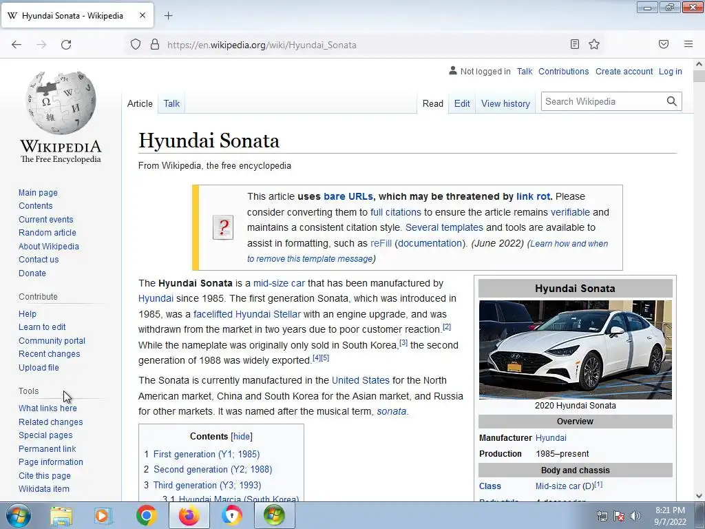Open the Cite this page link
This screenshot has width=705, height=529.
click(45, 475)
